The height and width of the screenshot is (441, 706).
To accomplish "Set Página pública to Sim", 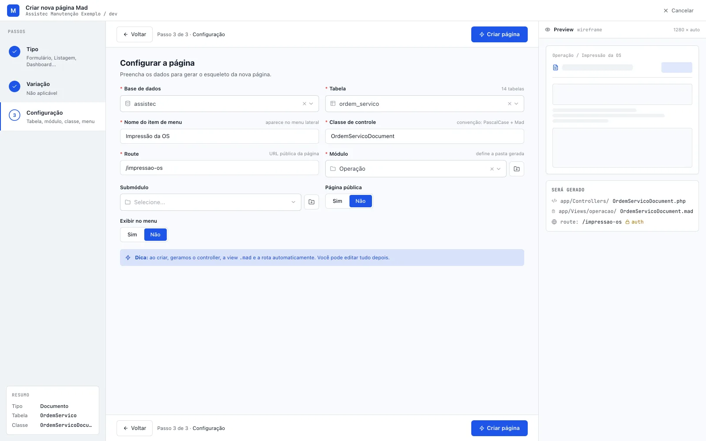I will coord(338,201).
